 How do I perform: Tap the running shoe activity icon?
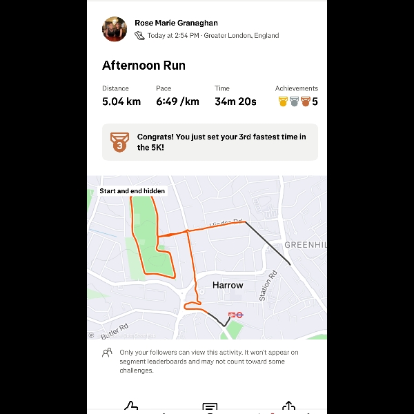(x=139, y=35)
